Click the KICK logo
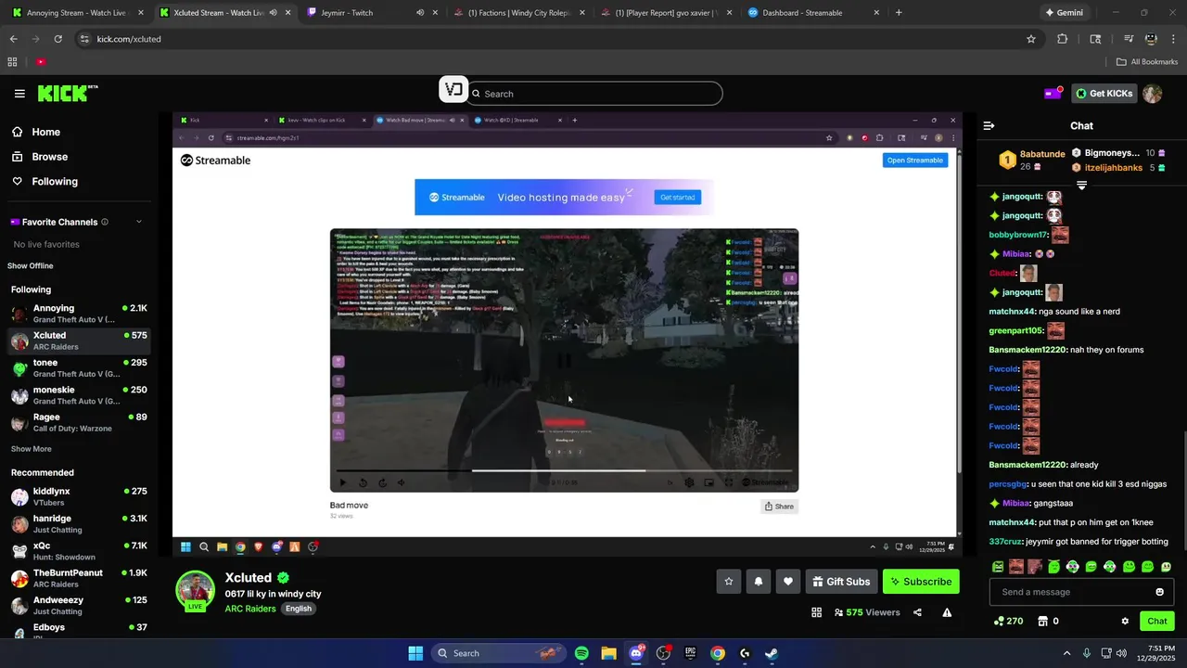The width and height of the screenshot is (1187, 668). (68, 93)
